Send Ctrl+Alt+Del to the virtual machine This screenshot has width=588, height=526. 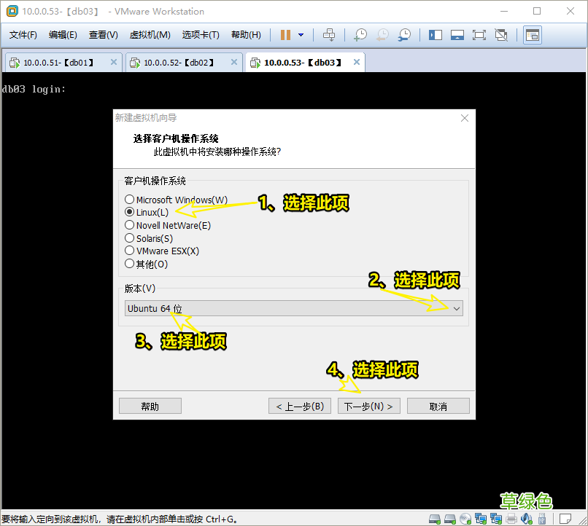329,35
